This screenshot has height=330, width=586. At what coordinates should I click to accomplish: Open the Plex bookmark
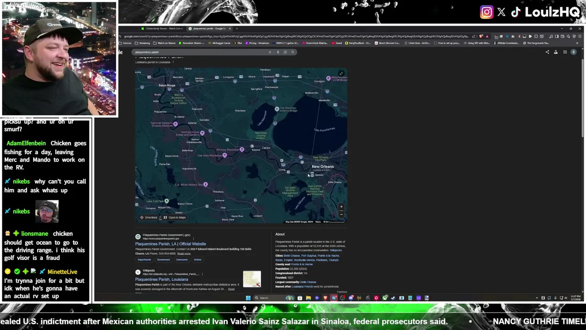(238, 43)
